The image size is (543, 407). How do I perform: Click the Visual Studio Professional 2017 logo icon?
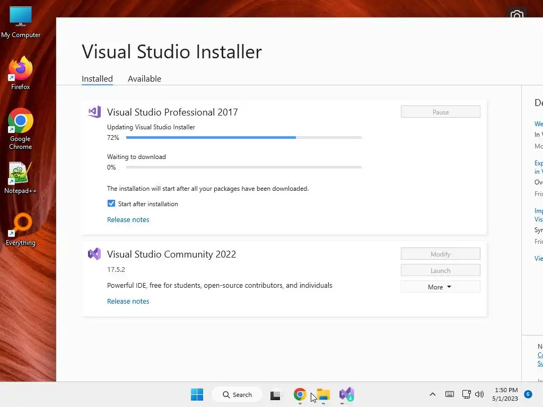(x=94, y=112)
